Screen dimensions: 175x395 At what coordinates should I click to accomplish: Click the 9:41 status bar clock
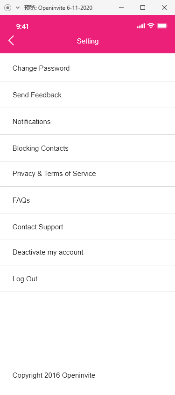[22, 27]
